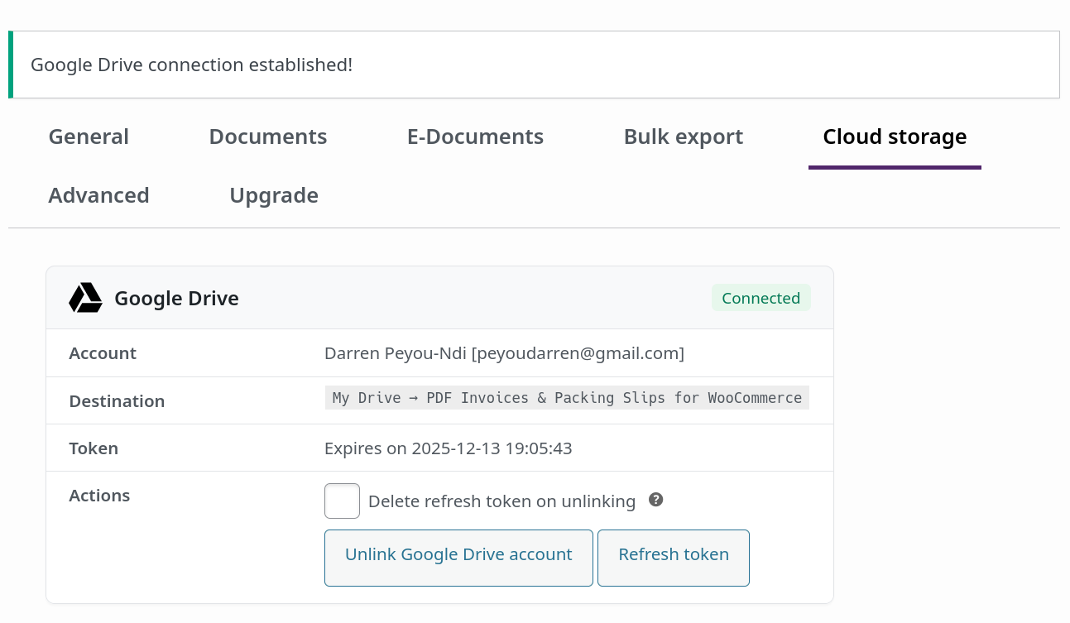The height and width of the screenshot is (623, 1070).
Task: Enable the delete refresh token checkbox
Action: tap(342, 501)
